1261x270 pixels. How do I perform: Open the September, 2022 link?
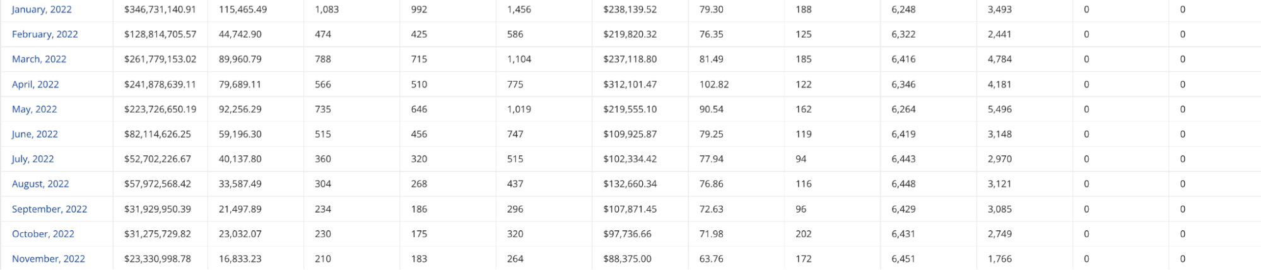49,209
